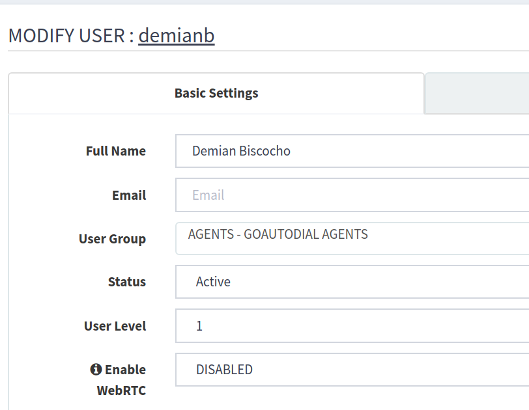Viewport: 529px width, 410px height.
Task: Click into the empty Email field
Action: (x=352, y=195)
